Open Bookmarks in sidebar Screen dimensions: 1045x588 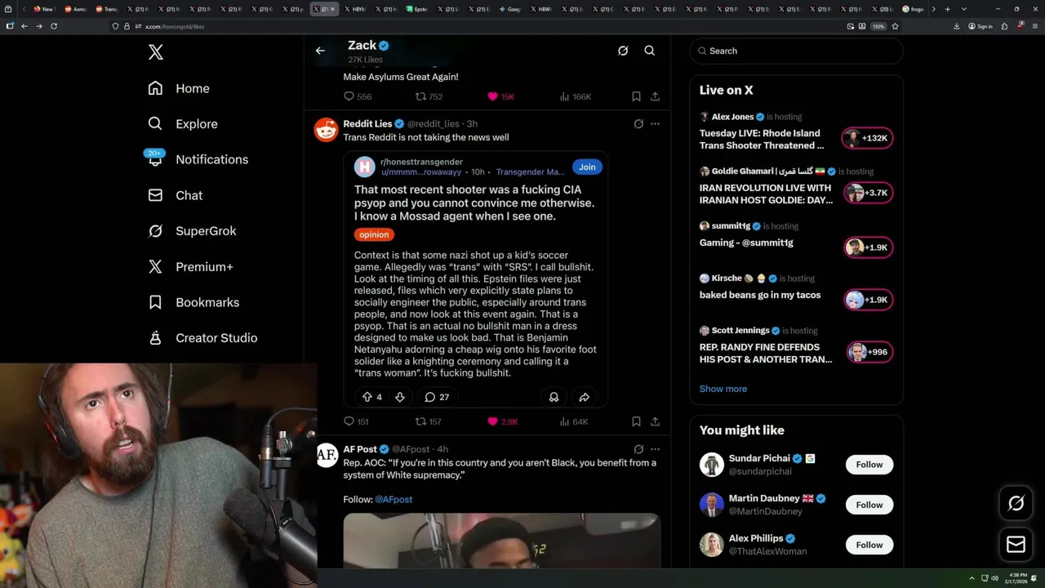point(193,302)
